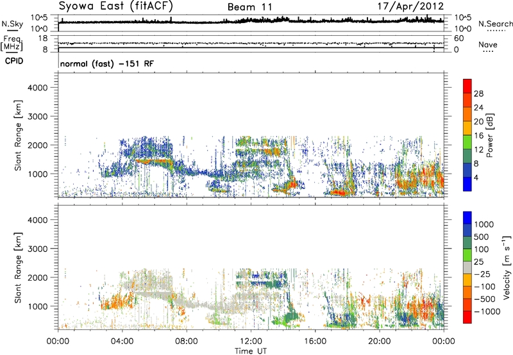513x355 pixels.
Task: Click the '16' Power colorbar tick label
Action: 478,136
